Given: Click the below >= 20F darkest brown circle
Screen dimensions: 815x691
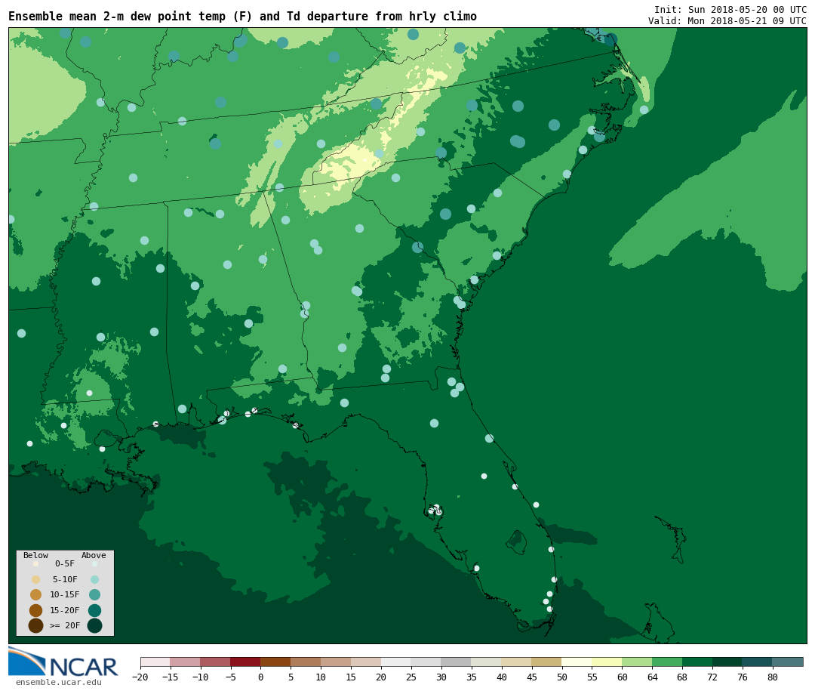Looking at the screenshot, I should point(36,626).
